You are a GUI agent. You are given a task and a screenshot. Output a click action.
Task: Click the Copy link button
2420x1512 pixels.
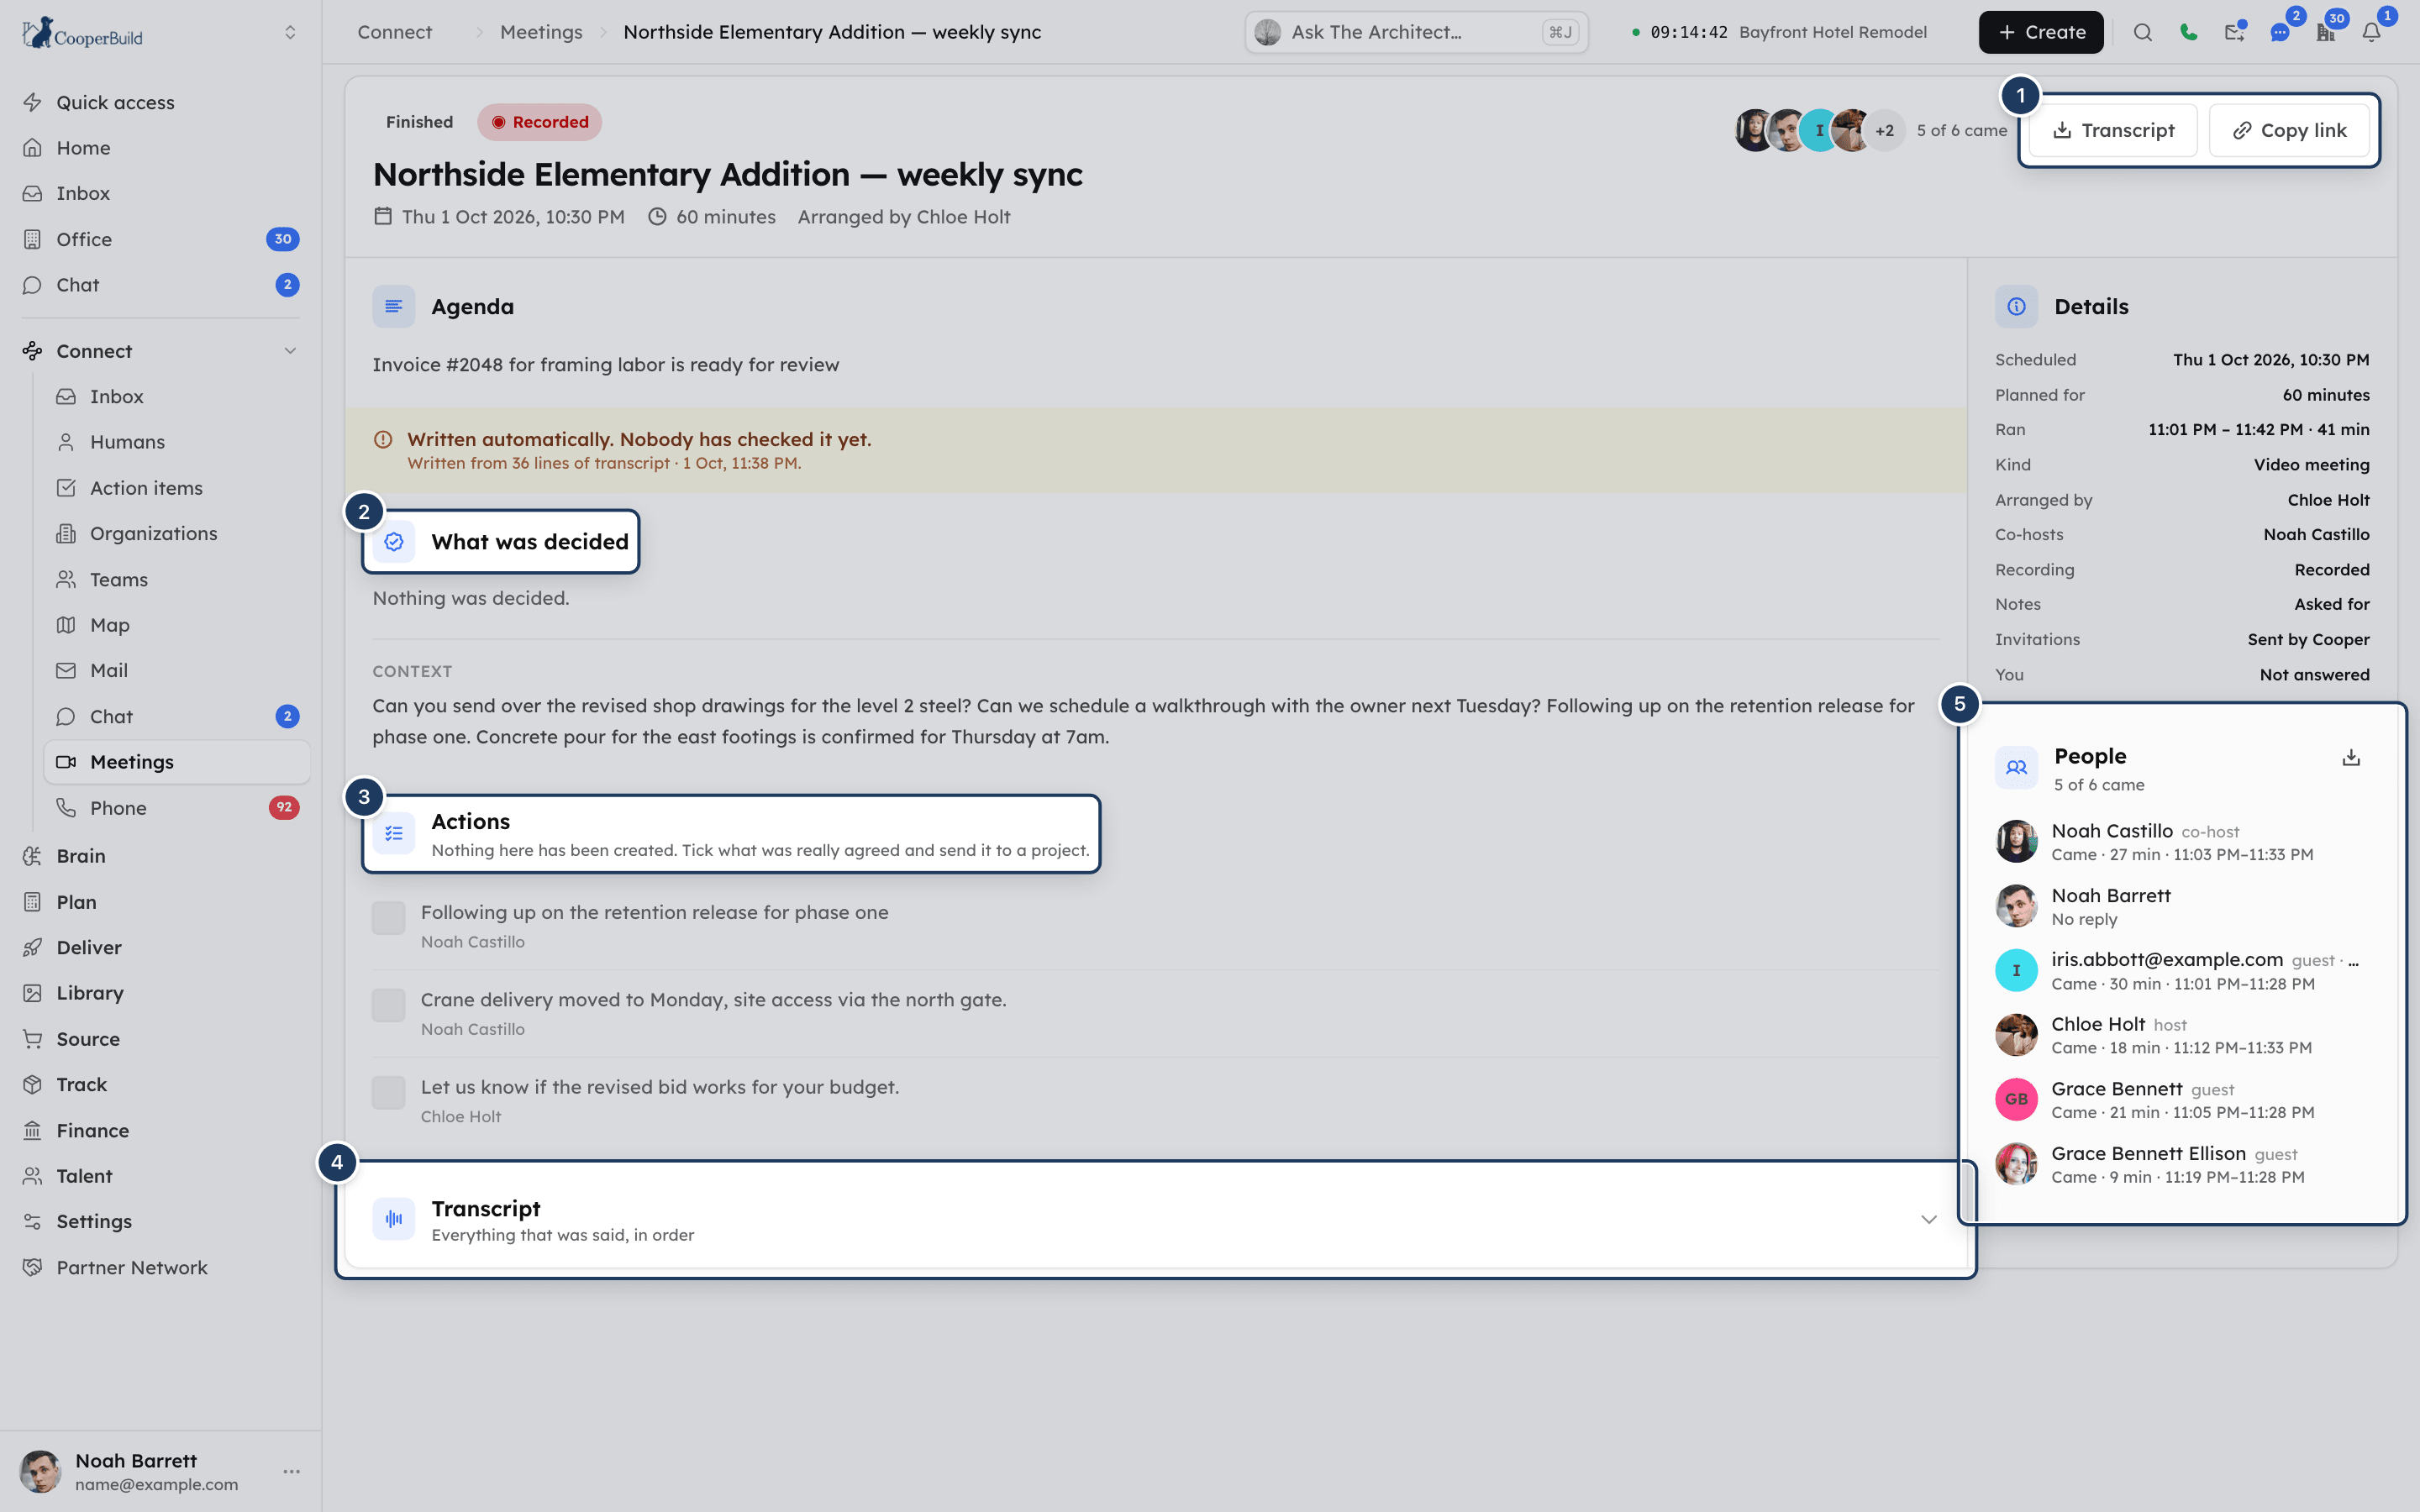point(2289,130)
